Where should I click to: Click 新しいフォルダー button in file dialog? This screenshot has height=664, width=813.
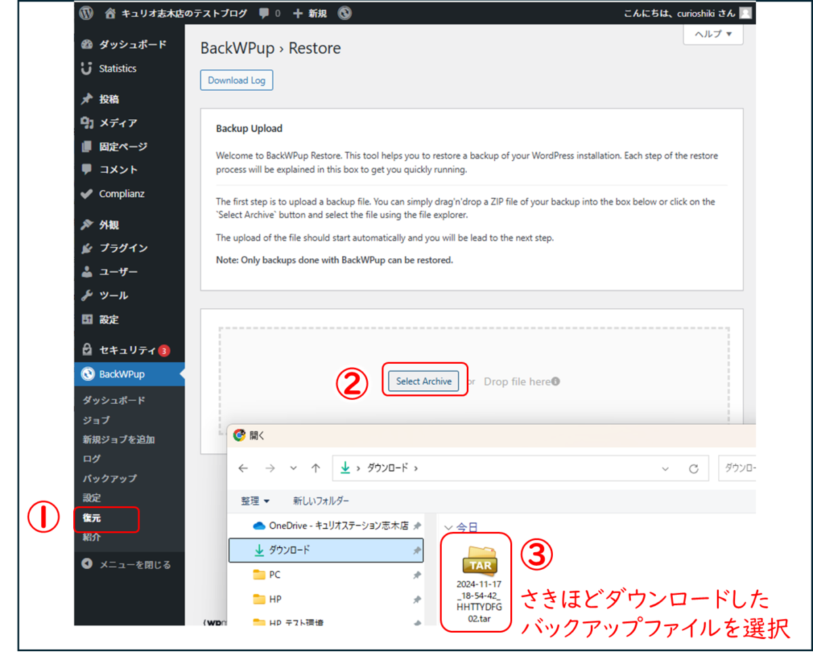321,501
